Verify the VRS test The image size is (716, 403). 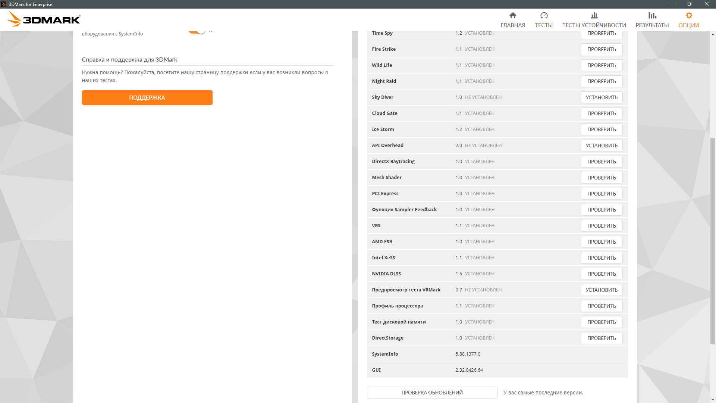coord(602,226)
